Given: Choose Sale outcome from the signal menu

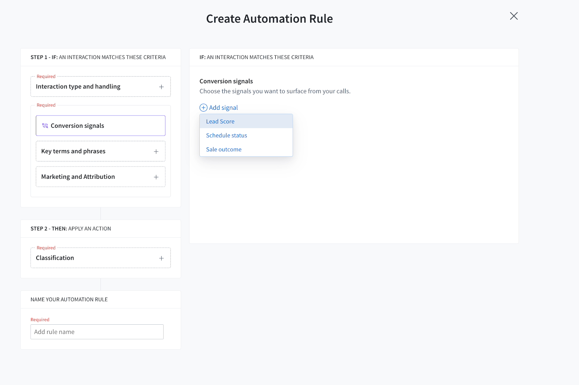Looking at the screenshot, I should point(224,150).
